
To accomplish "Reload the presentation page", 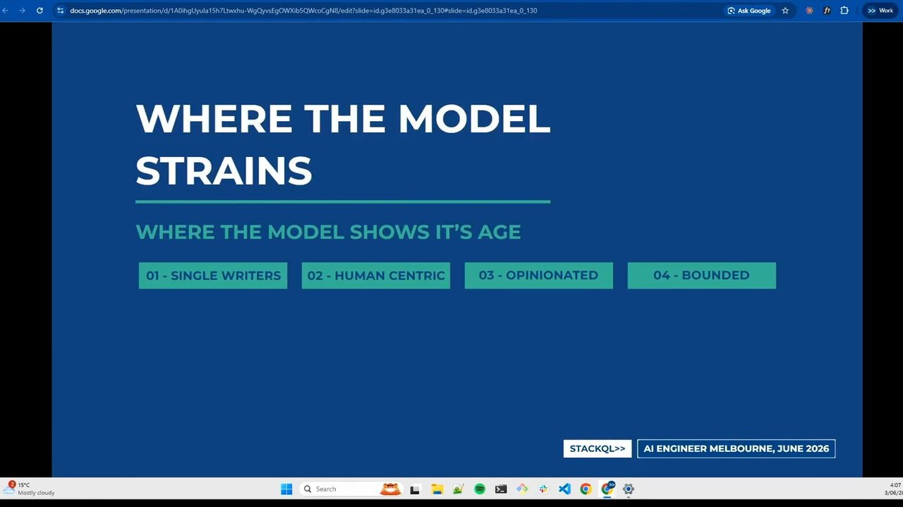I will 40,11.
